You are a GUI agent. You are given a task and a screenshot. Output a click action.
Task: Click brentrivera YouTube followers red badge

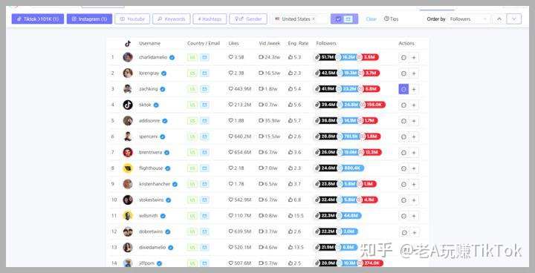tap(370, 152)
